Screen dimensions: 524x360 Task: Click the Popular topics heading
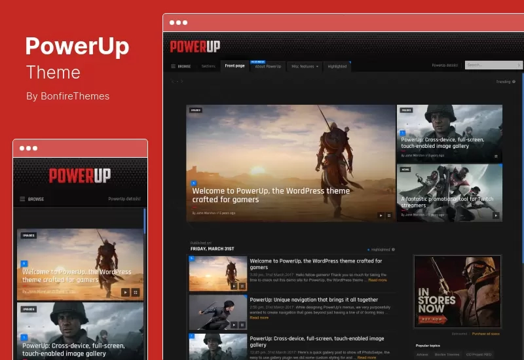pos(428,346)
